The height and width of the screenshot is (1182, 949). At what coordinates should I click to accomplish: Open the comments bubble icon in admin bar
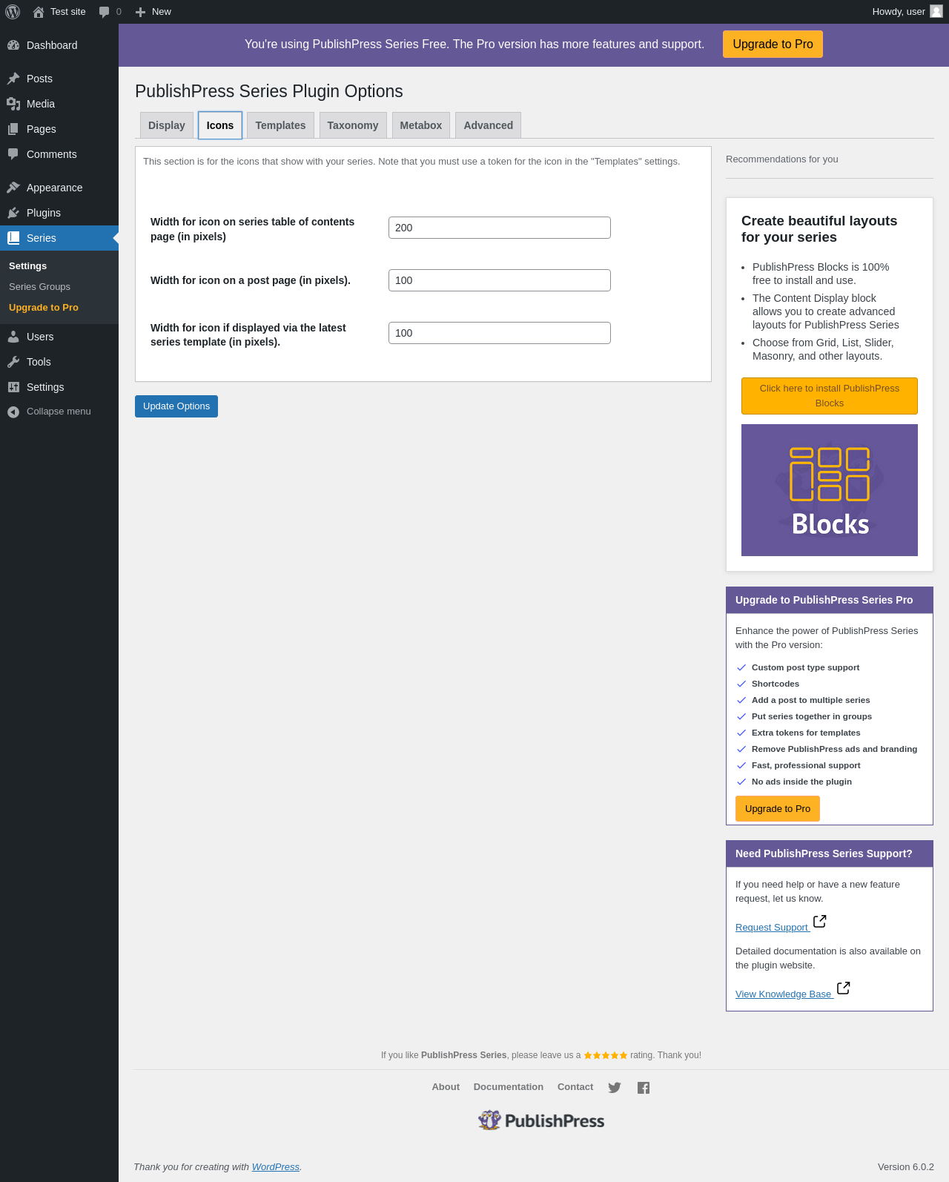click(x=105, y=12)
